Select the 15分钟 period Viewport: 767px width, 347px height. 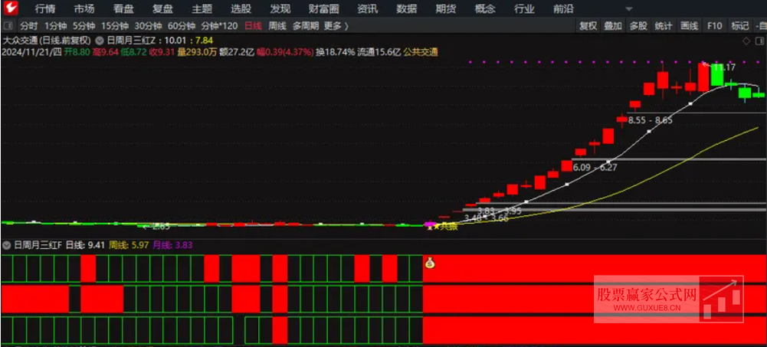click(115, 26)
